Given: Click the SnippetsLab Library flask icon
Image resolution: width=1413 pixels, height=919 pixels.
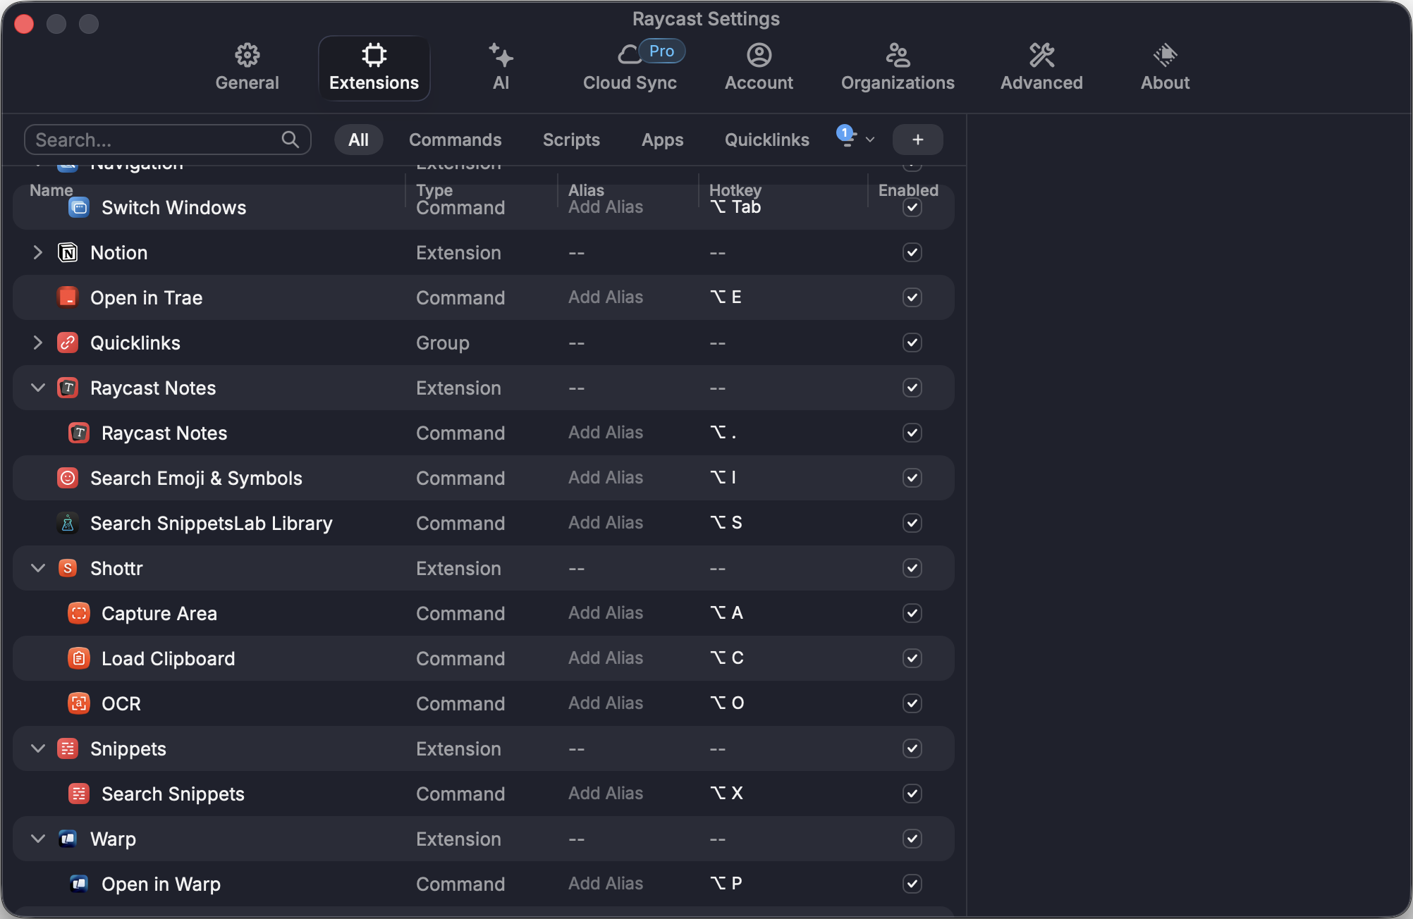Looking at the screenshot, I should coord(68,523).
